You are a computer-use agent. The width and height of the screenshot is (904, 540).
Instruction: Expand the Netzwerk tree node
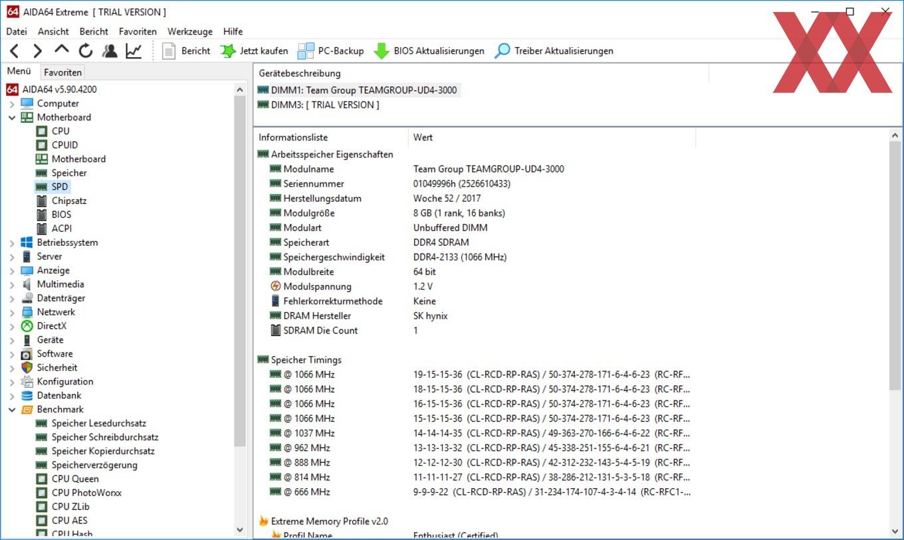12,313
